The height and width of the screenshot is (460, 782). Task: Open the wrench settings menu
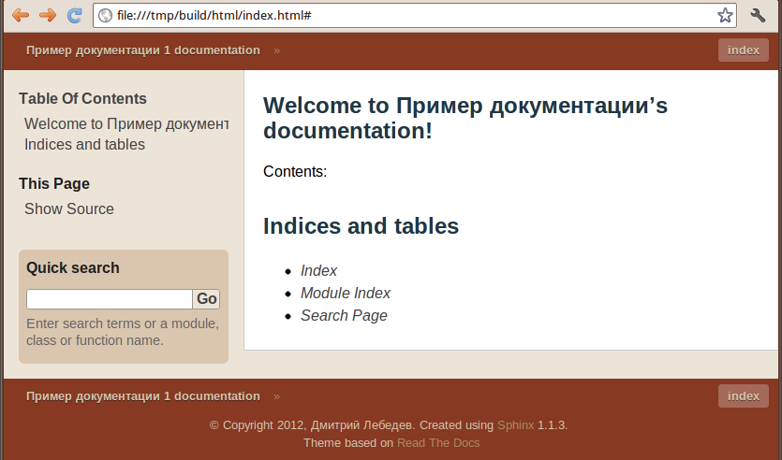coord(758,15)
